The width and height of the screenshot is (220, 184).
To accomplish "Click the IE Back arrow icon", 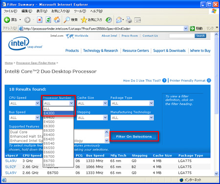I will pos(7,20).
